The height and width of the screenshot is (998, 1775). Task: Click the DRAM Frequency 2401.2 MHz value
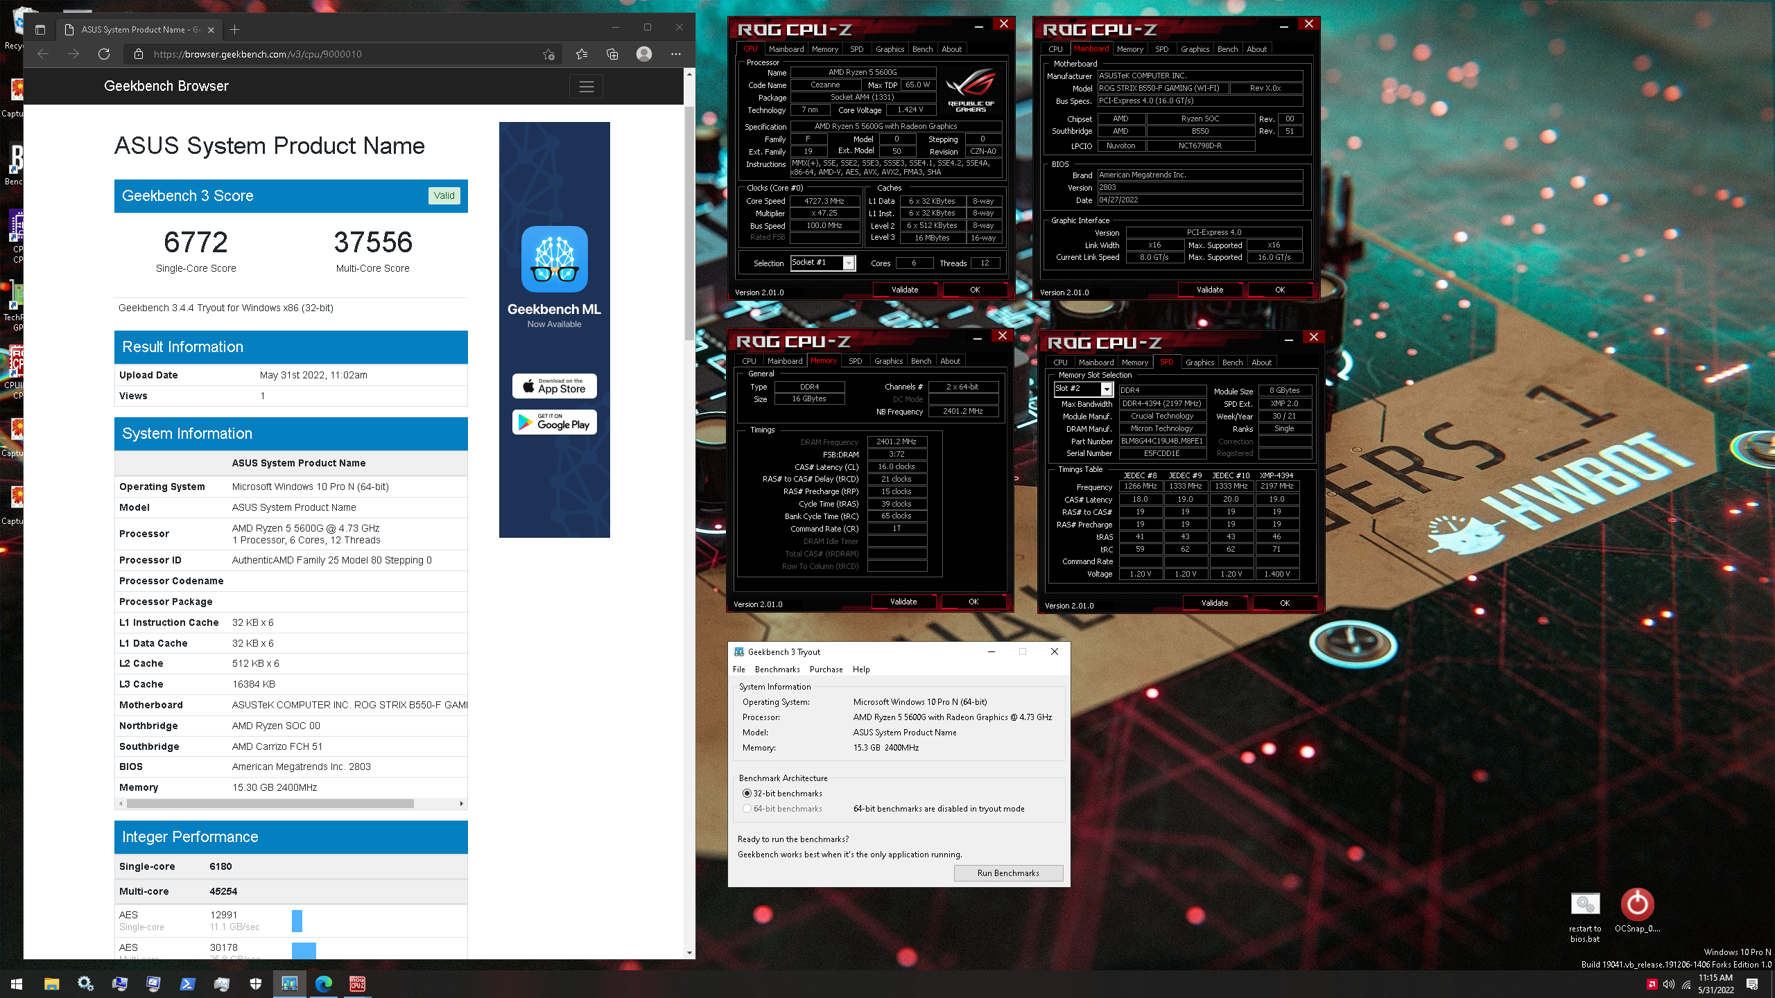(897, 441)
